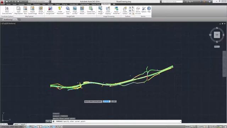This screenshot has height=128, width=227.
Task: Expand command line history arrow
Action: click(x=181, y=121)
